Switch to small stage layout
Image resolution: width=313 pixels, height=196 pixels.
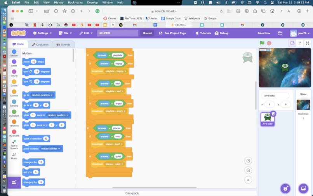(292, 43)
